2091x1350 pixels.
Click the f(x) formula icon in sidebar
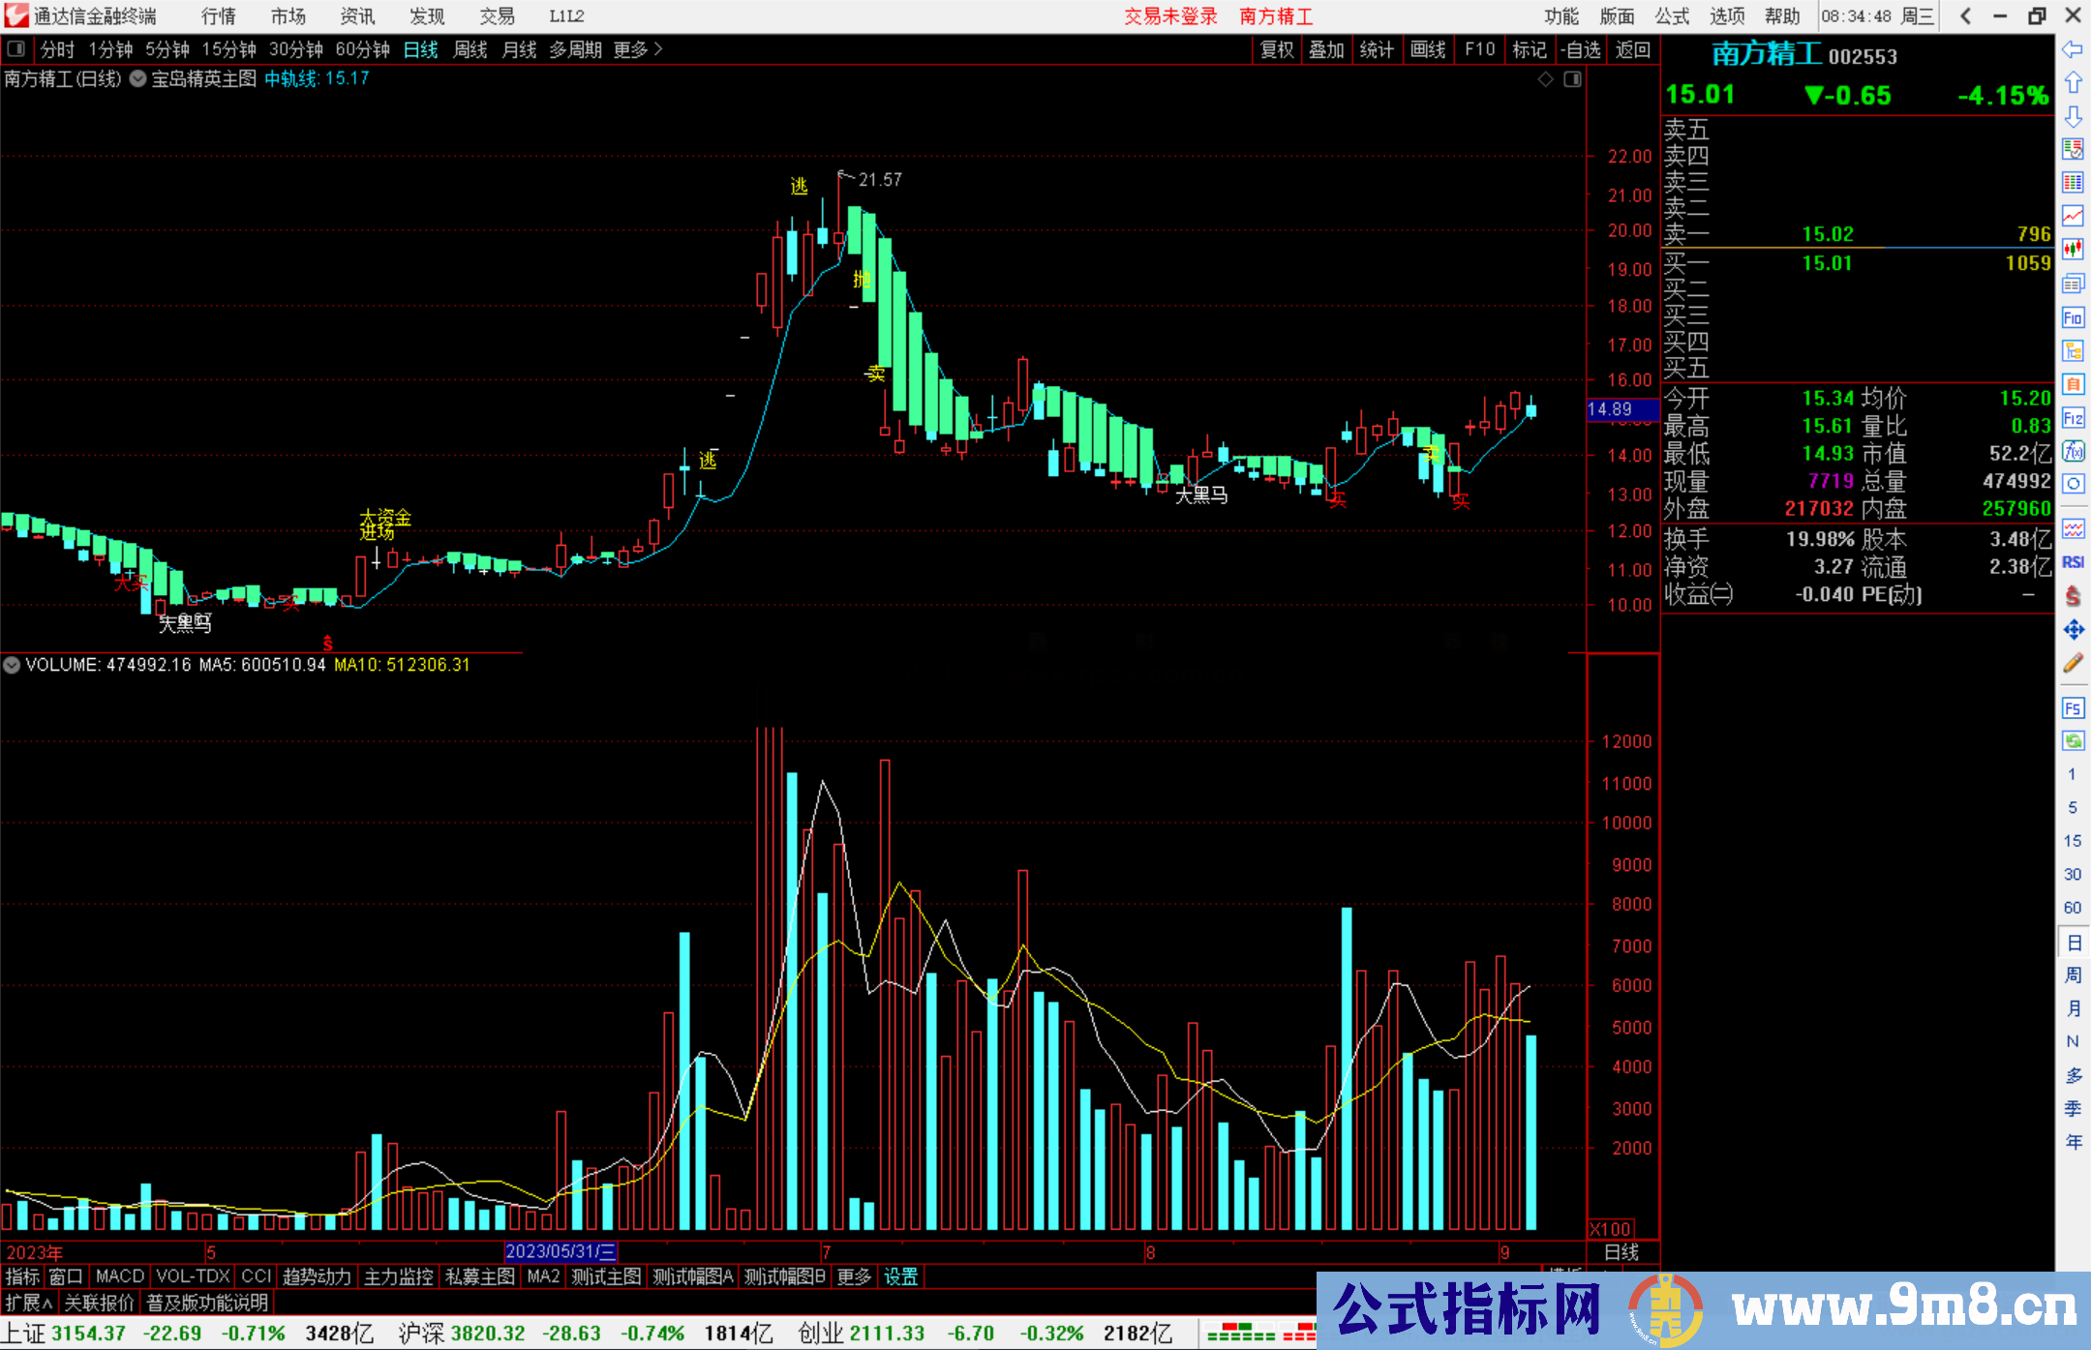(x=2073, y=451)
